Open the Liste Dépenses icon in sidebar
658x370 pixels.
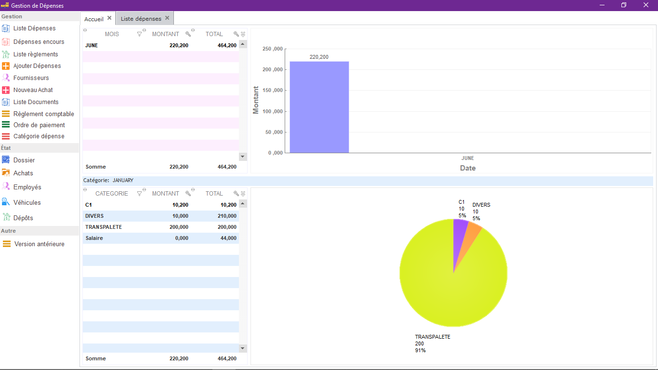click(6, 28)
